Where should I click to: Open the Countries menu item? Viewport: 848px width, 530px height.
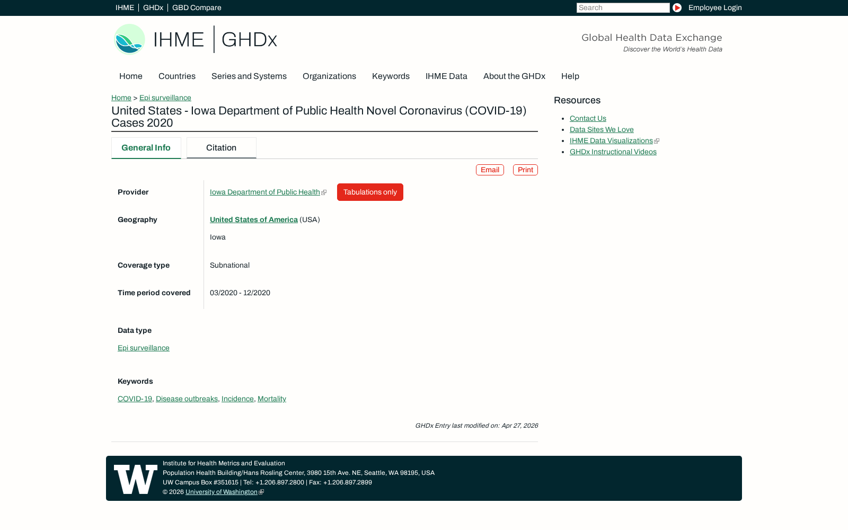177,76
